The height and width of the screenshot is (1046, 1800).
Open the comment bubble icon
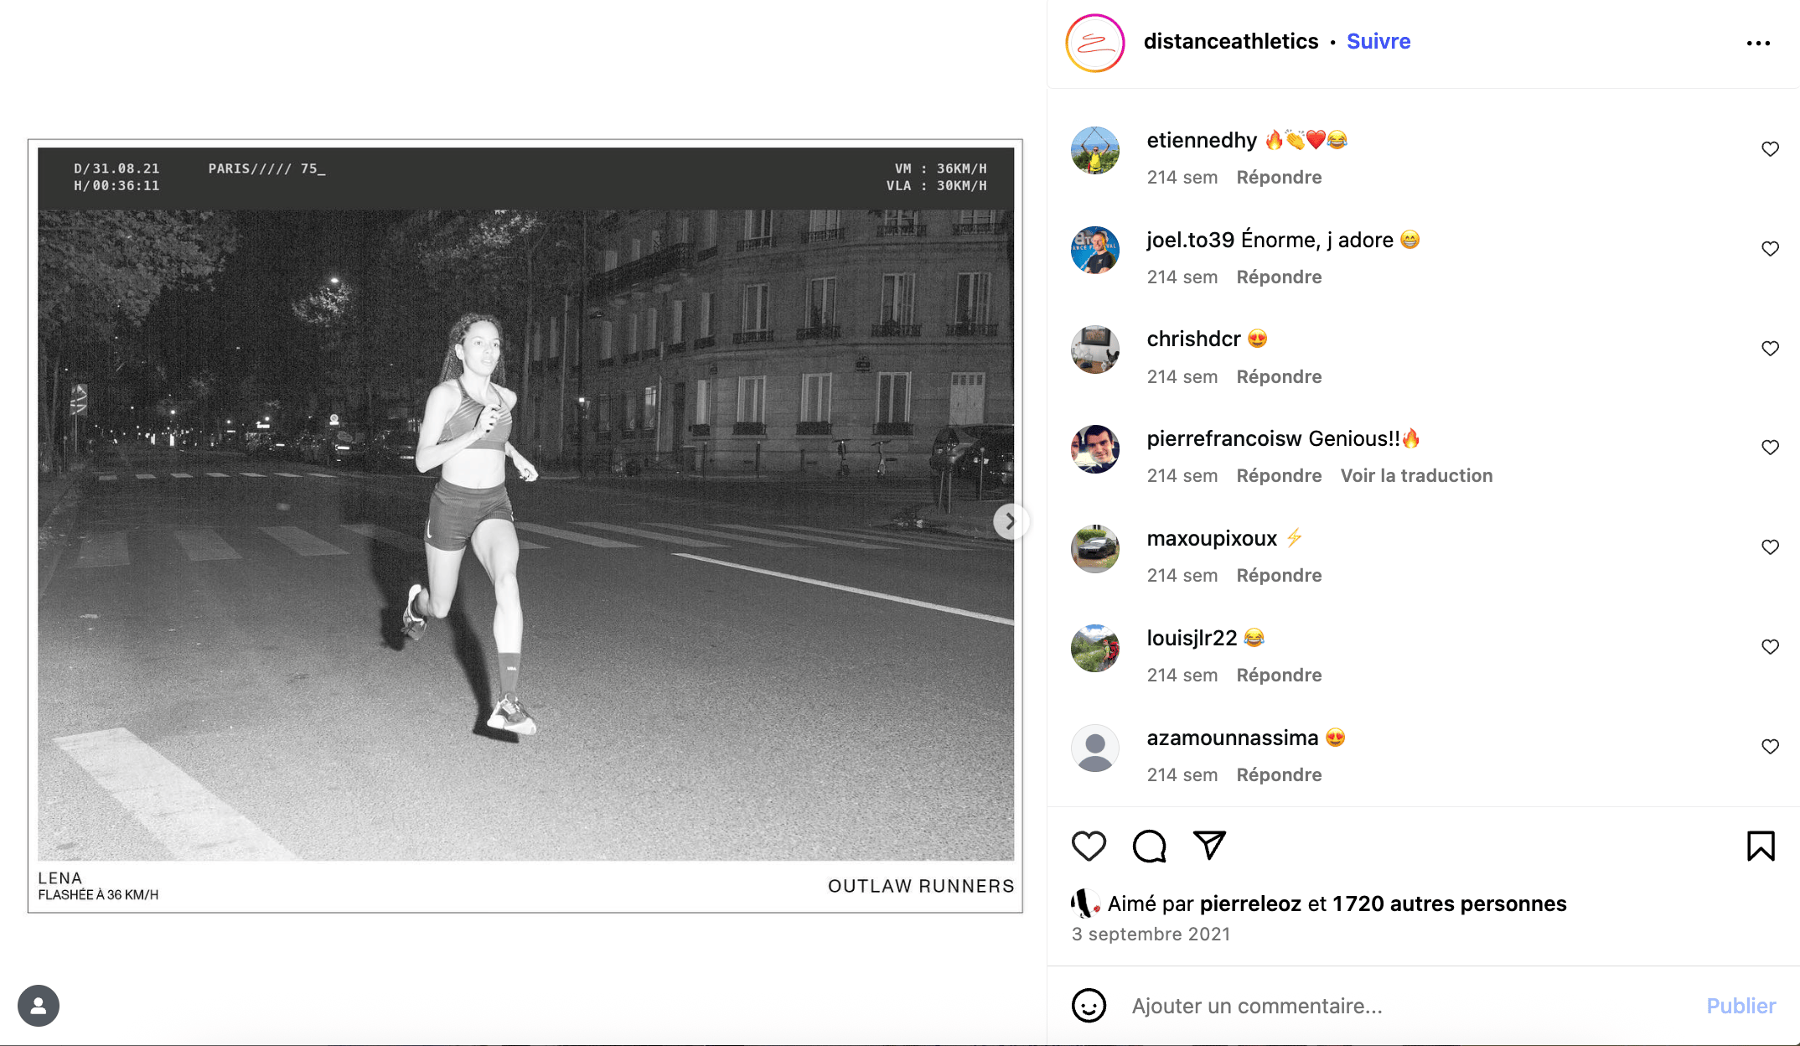pos(1149,846)
